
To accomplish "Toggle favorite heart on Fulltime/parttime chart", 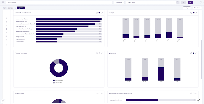I will [99, 53].
